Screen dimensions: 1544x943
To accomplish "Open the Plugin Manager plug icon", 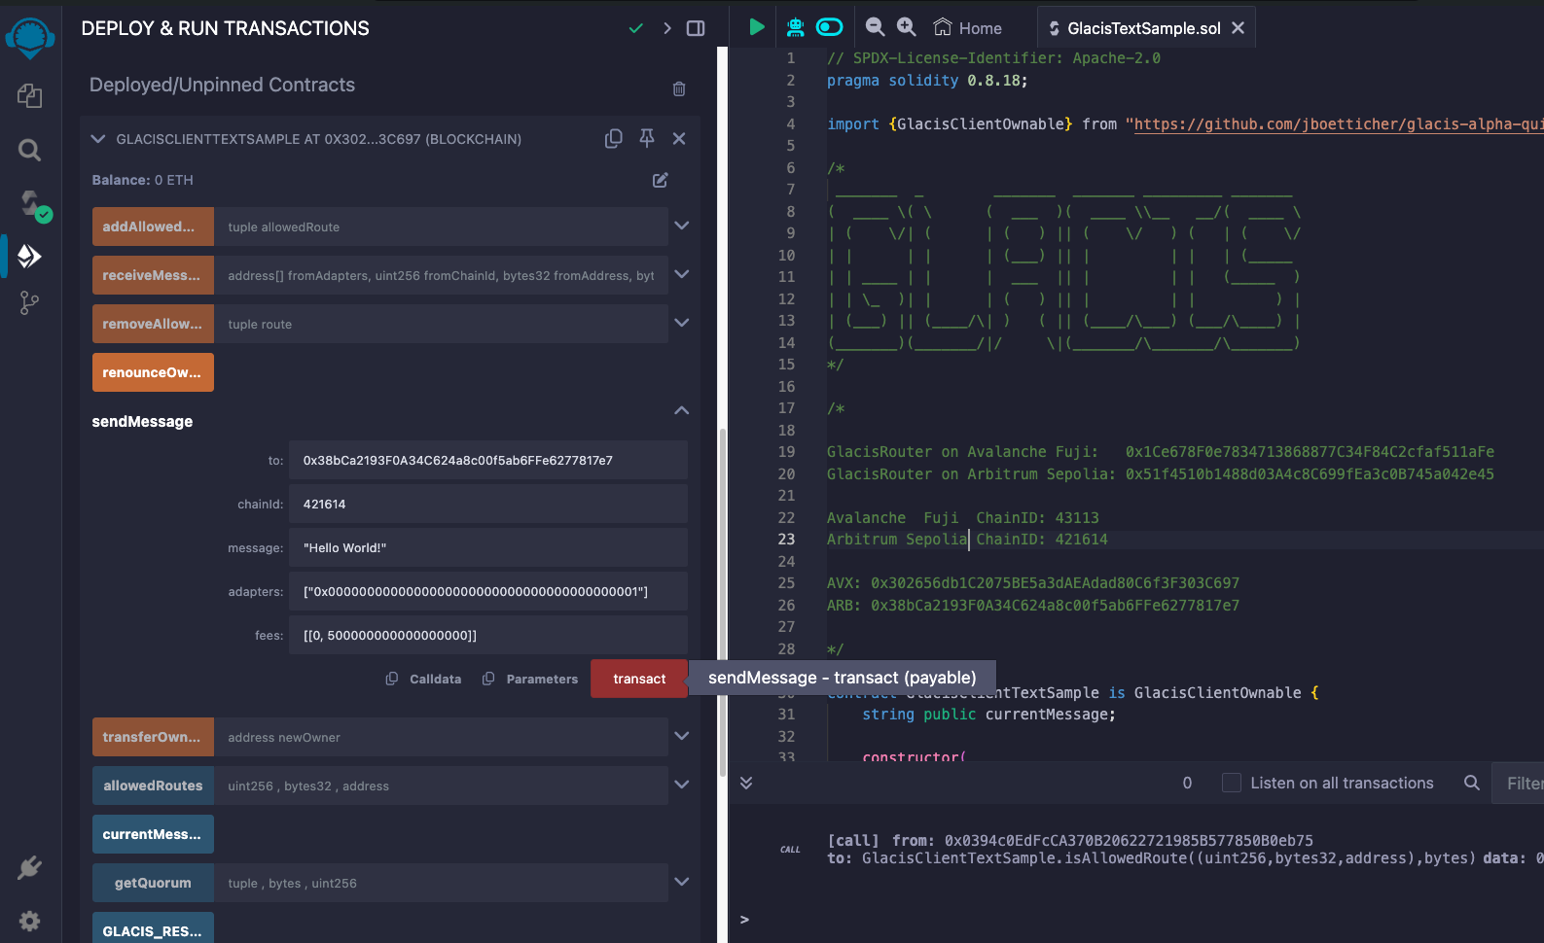I will (x=30, y=867).
